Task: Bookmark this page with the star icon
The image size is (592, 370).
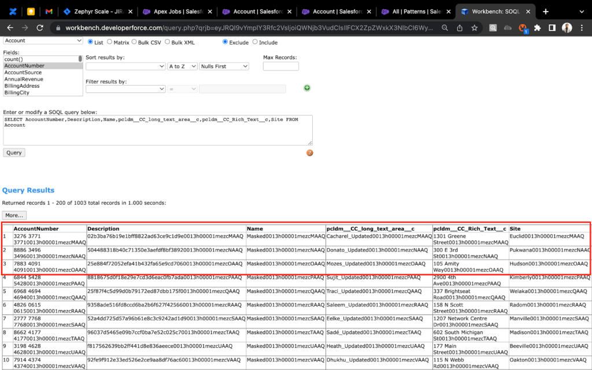Action: (x=474, y=28)
